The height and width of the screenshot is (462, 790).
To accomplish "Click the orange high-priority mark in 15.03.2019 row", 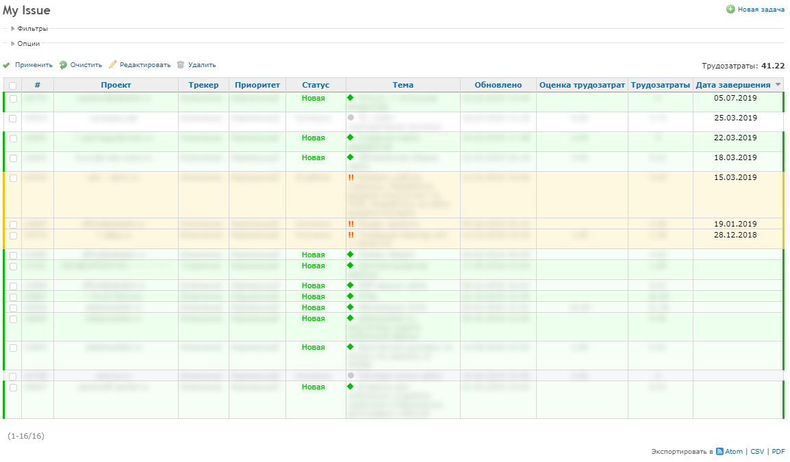I will [351, 177].
